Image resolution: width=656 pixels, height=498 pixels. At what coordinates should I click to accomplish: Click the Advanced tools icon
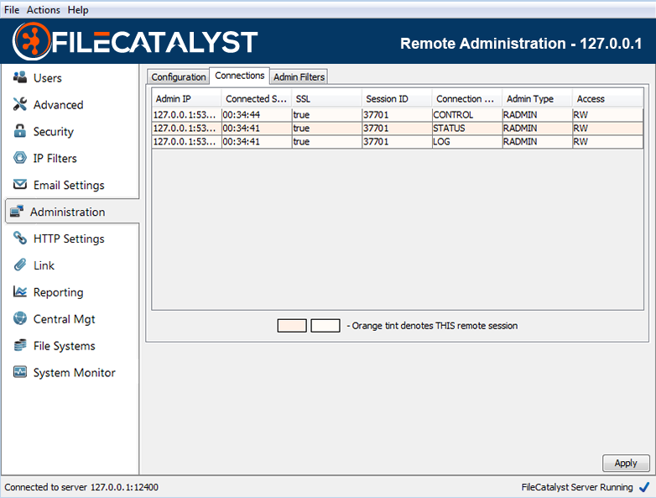click(19, 104)
